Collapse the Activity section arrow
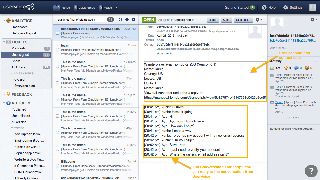 317,61
